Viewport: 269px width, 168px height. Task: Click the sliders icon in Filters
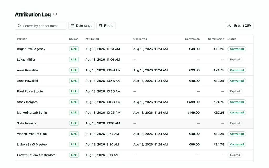tap(101, 26)
